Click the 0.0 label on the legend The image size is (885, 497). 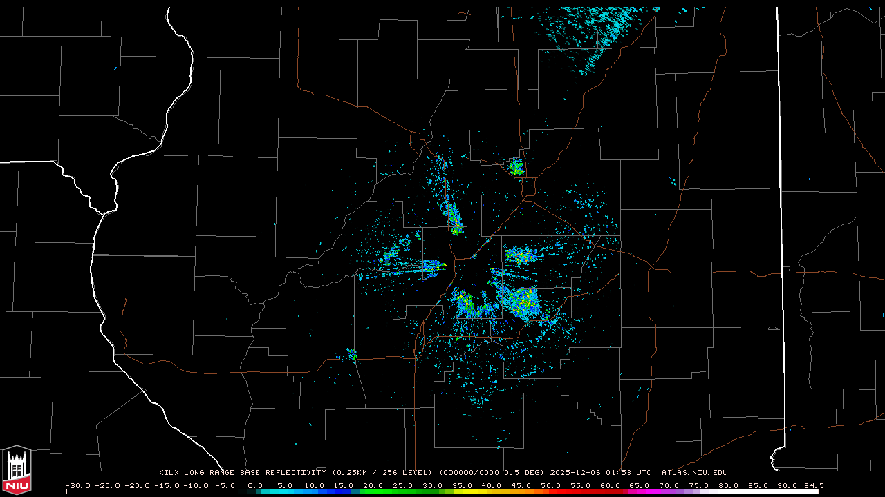[255, 485]
